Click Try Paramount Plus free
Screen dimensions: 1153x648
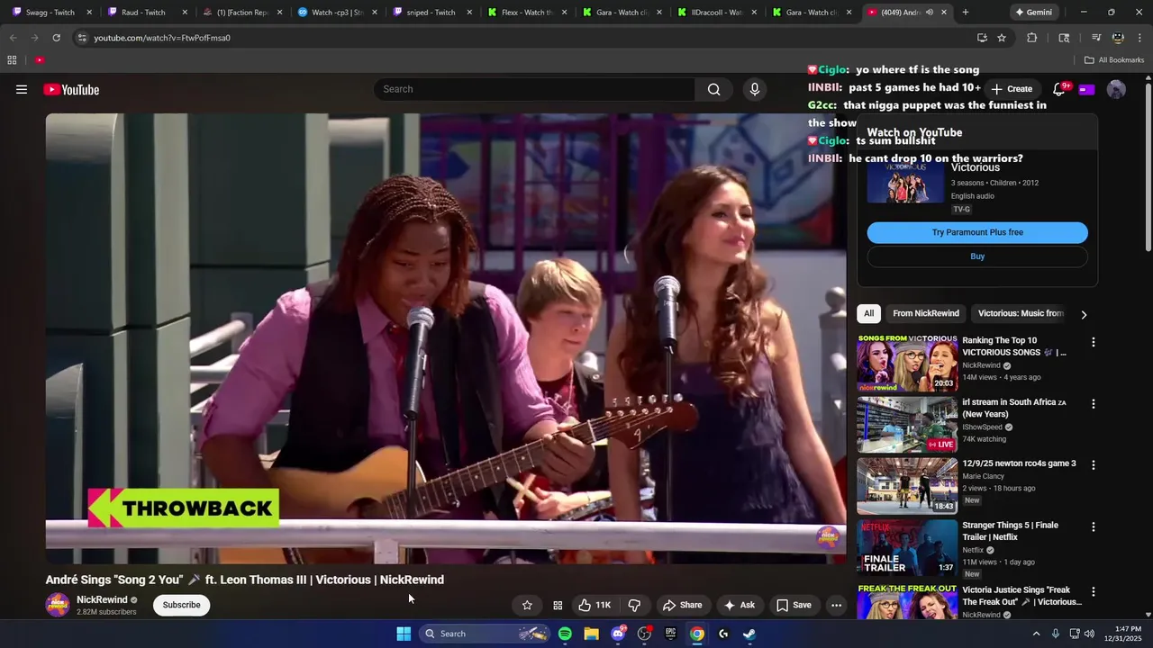click(x=977, y=232)
